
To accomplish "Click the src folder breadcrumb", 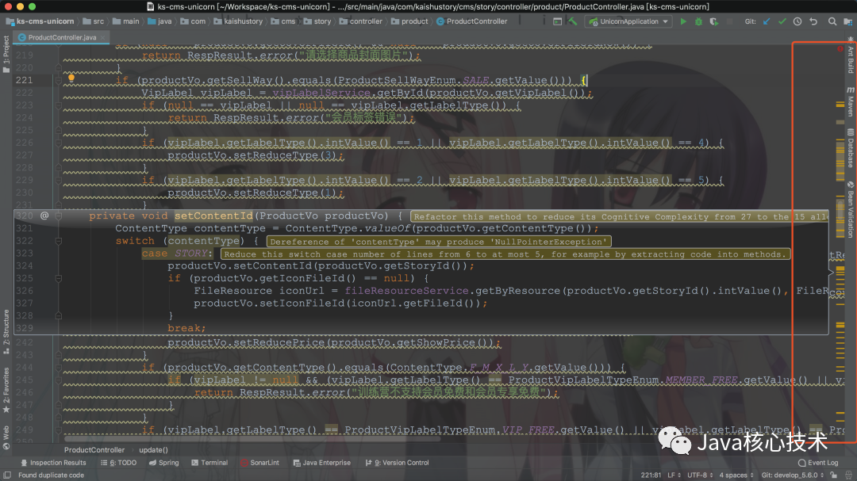I will tap(94, 21).
